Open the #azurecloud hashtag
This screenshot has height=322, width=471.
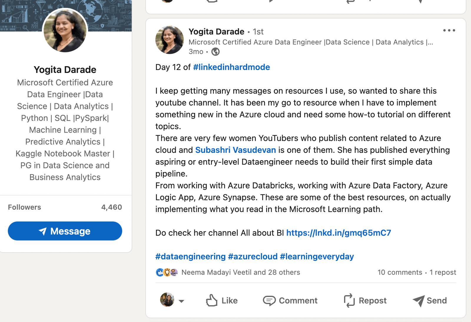[253, 256]
